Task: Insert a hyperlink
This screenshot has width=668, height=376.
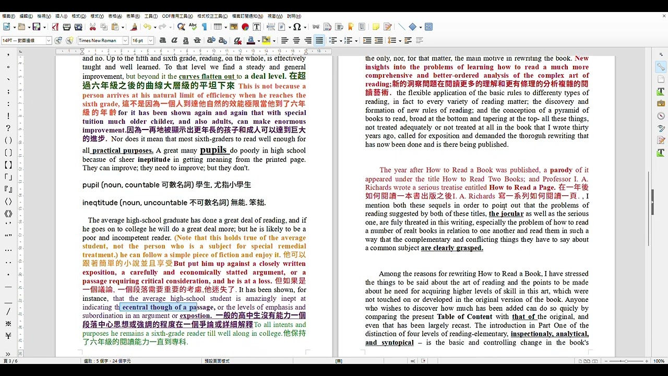Action: [x=316, y=27]
